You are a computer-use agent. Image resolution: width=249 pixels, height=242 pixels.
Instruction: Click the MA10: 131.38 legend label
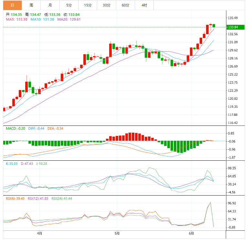42,20
